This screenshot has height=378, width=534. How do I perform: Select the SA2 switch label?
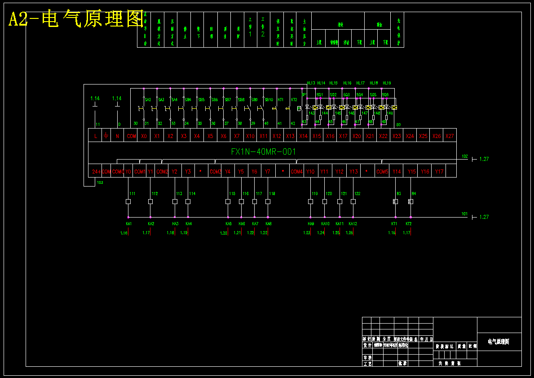pos(148,100)
